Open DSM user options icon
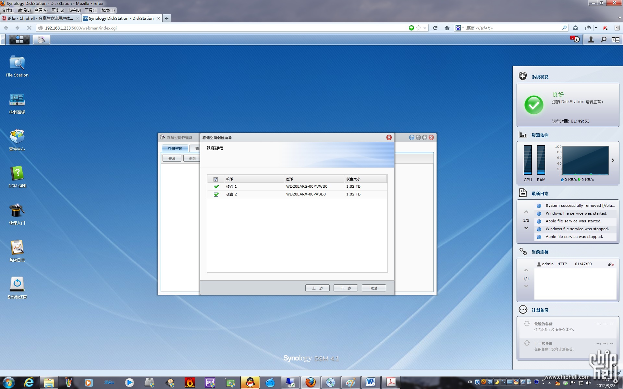This screenshot has height=389, width=623. click(x=591, y=40)
